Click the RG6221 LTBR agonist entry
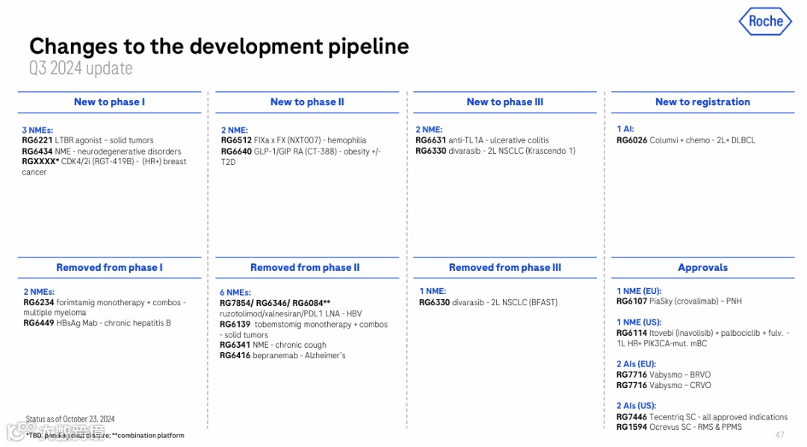Viewport: 807px width, 447px height. 87,140
